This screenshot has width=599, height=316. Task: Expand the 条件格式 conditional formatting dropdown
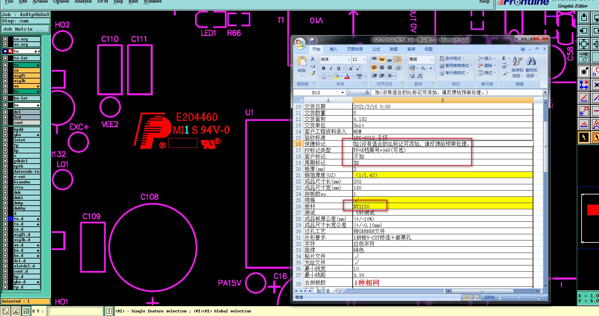point(463,58)
